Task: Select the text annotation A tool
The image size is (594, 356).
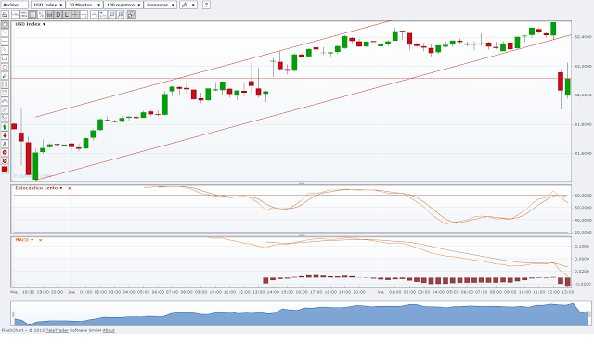Action: click(x=5, y=144)
